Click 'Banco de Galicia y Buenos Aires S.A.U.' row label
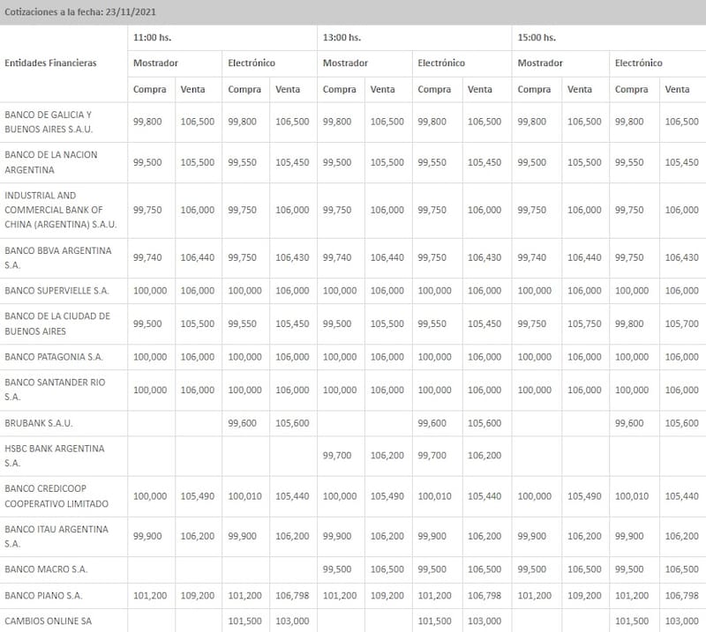Screen dimensions: 706x632 48,122
